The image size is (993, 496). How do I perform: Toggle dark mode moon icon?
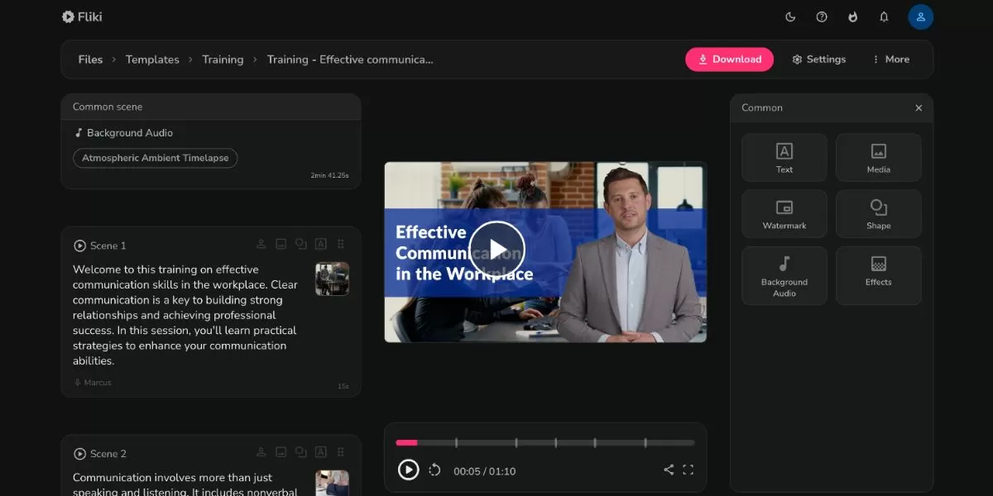[790, 17]
